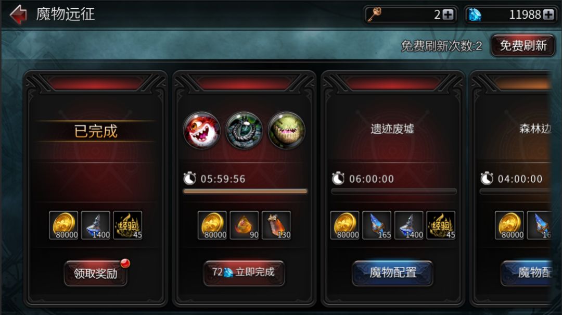The image size is (562, 315).
Task: Click the 免费刷新 button
Action: point(523,46)
